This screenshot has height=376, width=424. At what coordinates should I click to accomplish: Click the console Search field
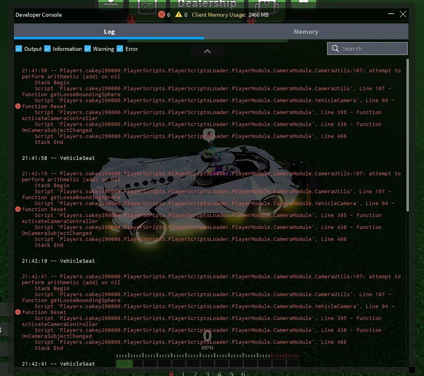[367, 49]
